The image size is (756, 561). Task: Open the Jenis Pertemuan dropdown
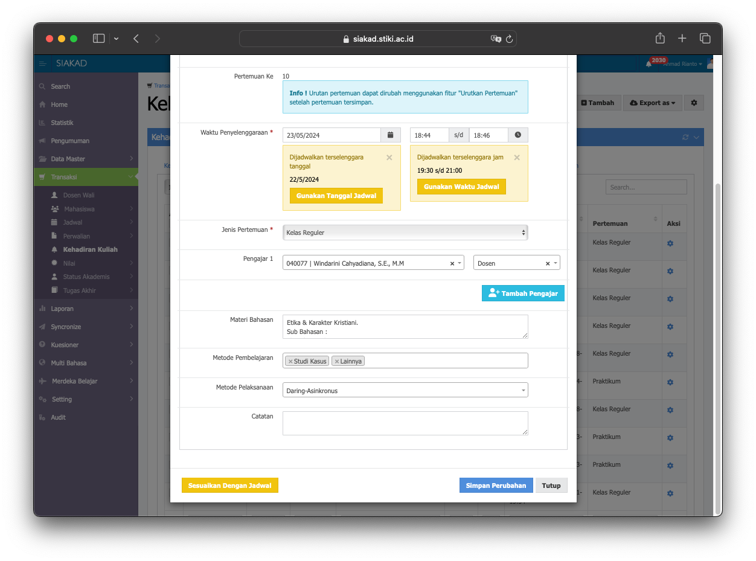tap(405, 232)
